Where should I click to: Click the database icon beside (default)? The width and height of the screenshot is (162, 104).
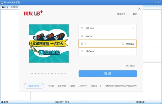[x=82, y=51]
